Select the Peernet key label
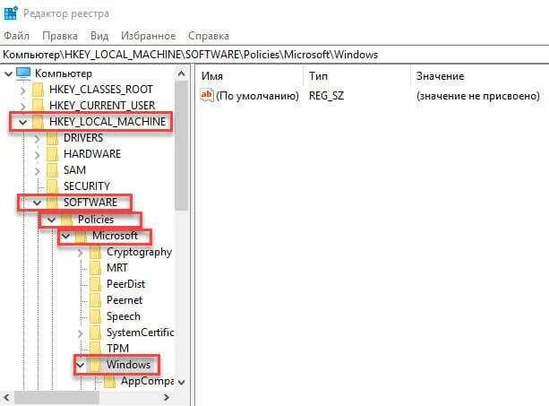This screenshot has height=406, width=549. pos(124,300)
